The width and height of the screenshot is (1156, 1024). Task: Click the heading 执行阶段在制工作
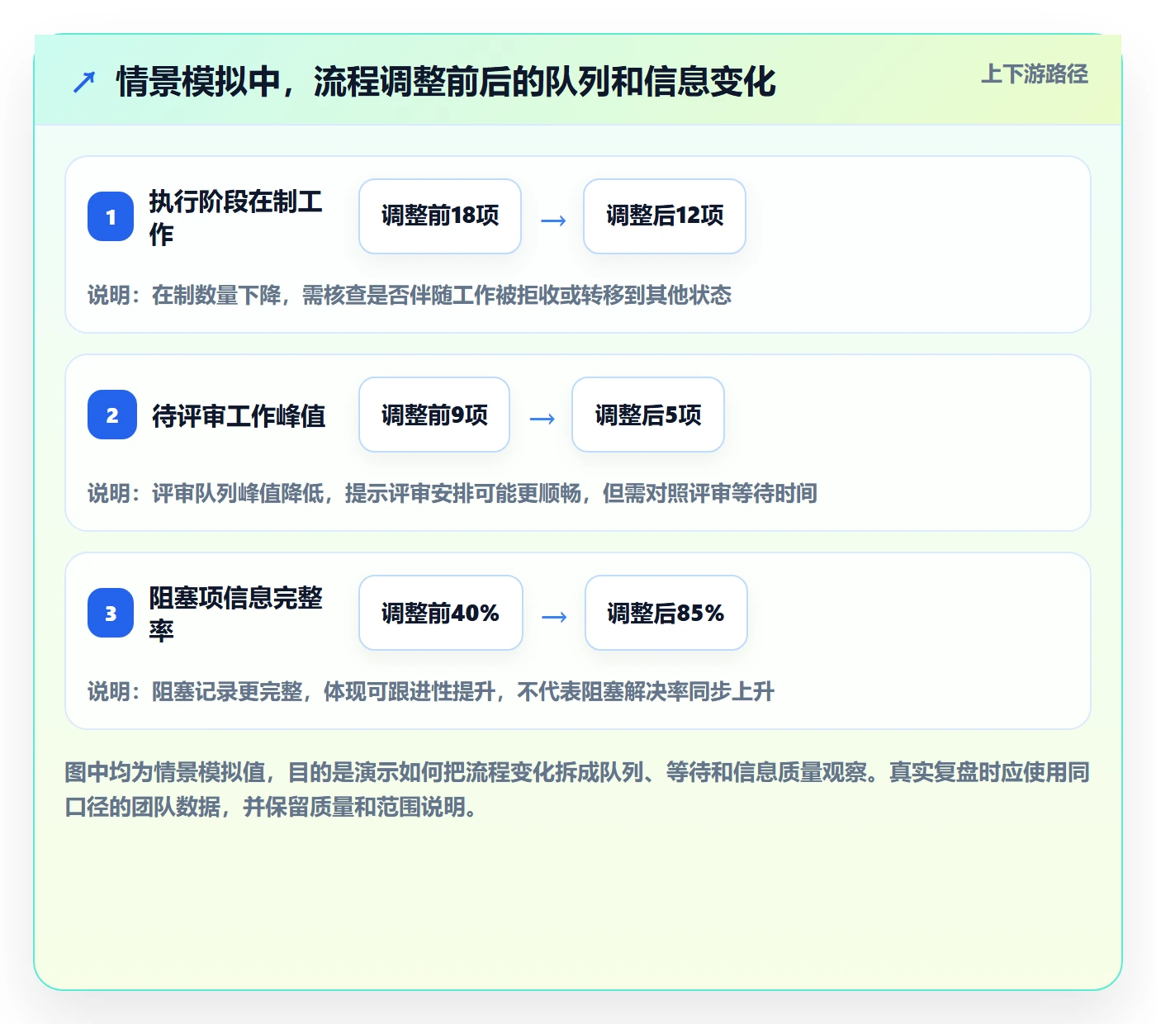(235, 217)
